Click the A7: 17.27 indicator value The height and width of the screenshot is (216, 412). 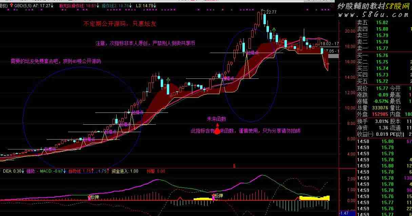tap(42, 6)
